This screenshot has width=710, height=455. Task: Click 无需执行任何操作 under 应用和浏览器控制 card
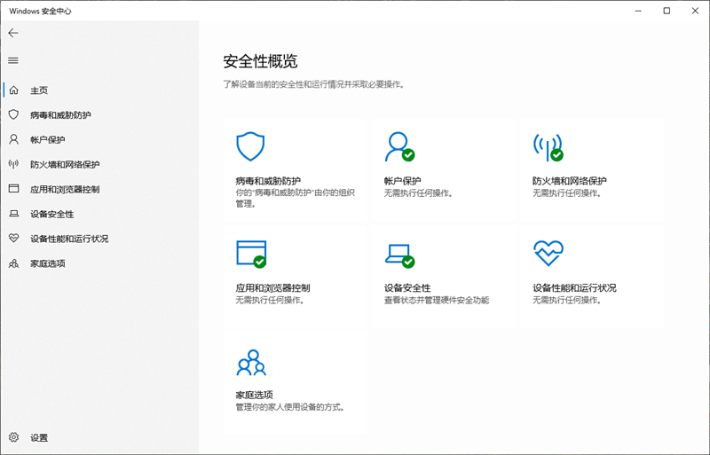pos(271,300)
